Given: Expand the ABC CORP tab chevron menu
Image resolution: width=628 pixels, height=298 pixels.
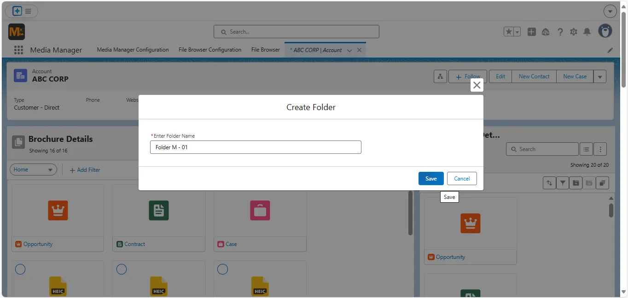Looking at the screenshot, I should (x=349, y=50).
